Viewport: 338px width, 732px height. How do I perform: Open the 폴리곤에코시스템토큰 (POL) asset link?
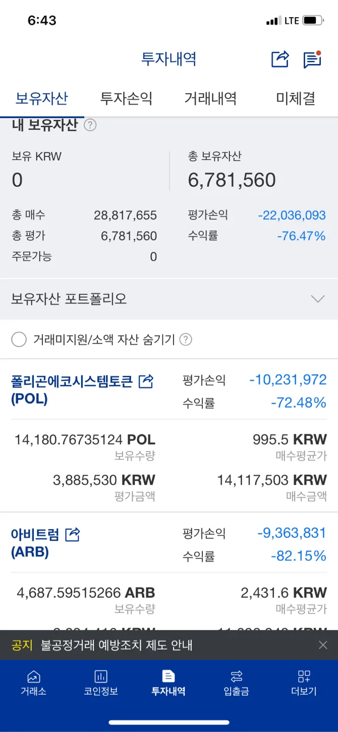[72, 389]
